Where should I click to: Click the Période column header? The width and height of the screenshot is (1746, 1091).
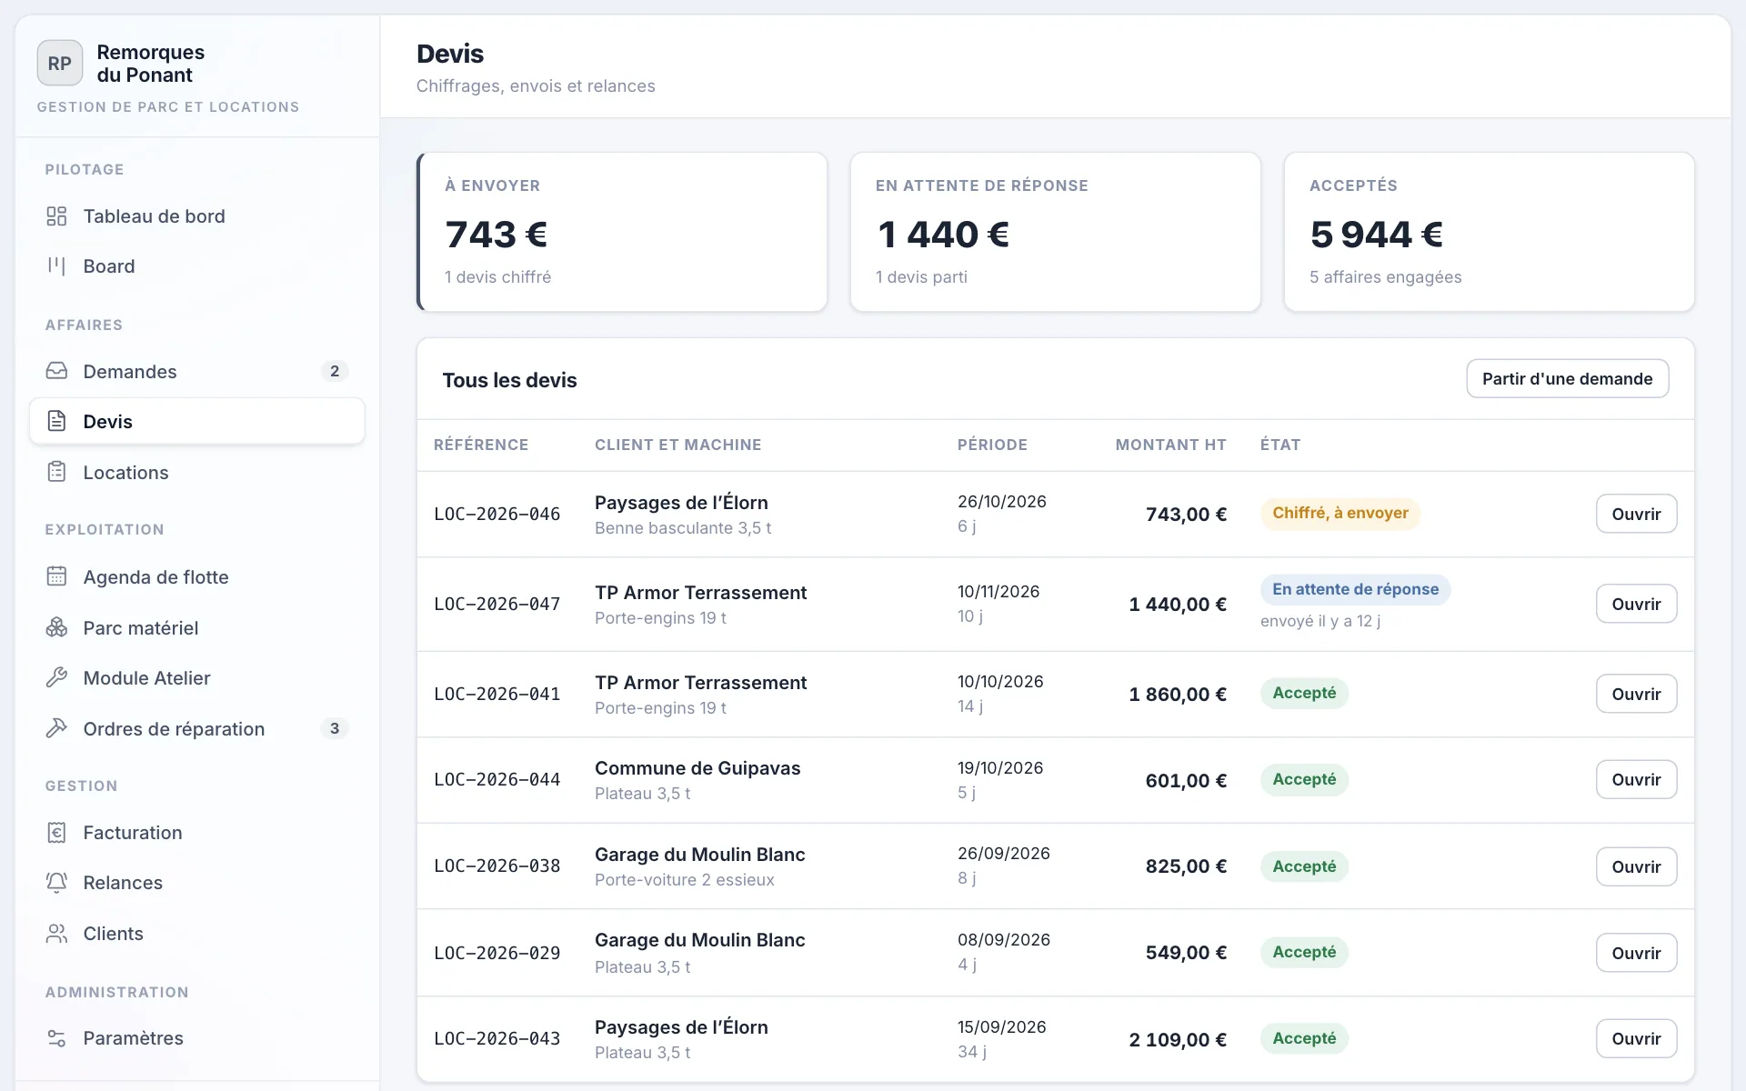click(992, 445)
